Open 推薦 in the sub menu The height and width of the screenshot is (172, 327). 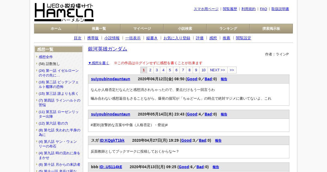coord(226,38)
